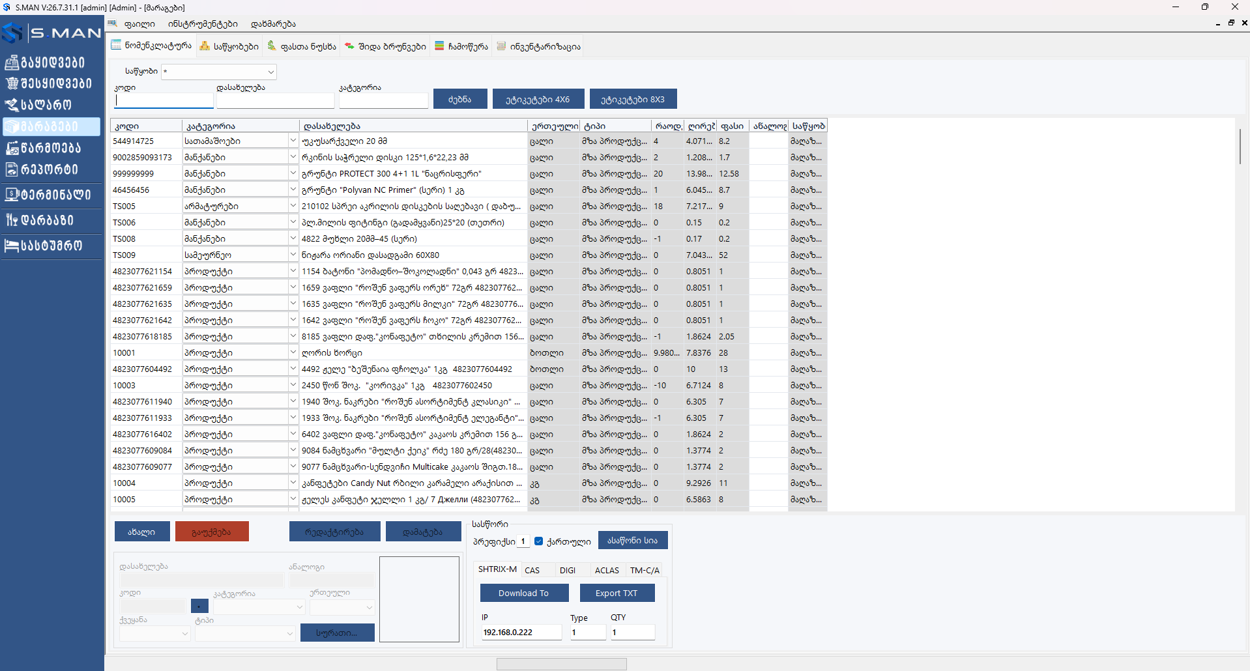The image size is (1250, 671).
Task: Click the ასაწონი სია weighing list button
Action: pos(633,540)
